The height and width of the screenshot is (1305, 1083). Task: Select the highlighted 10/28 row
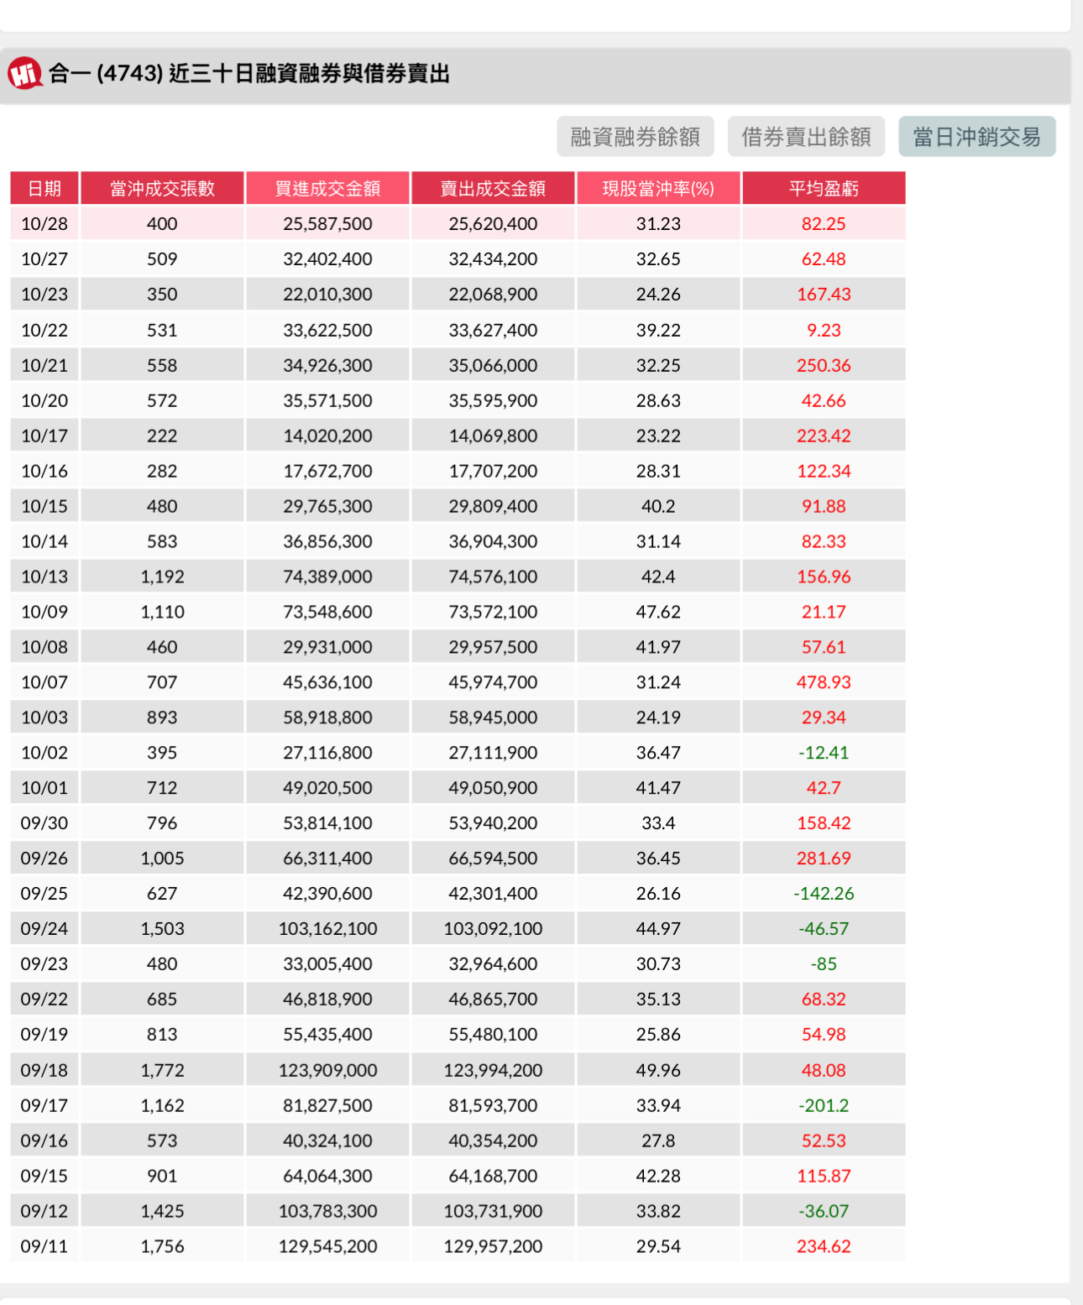coord(458,223)
